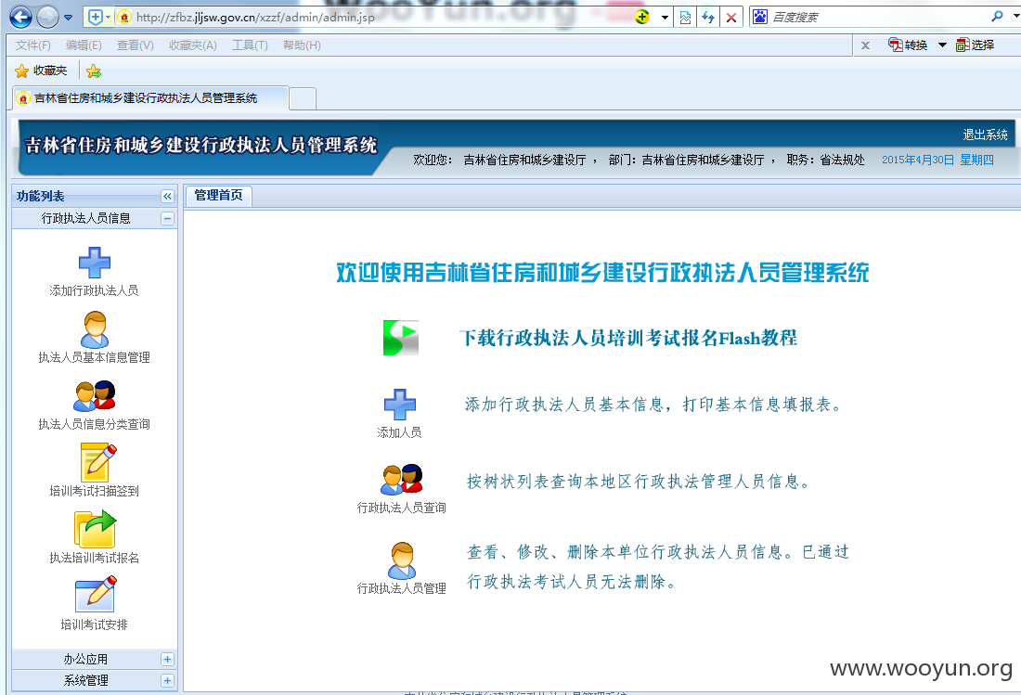Click the 培训考试安排 label

[x=95, y=624]
